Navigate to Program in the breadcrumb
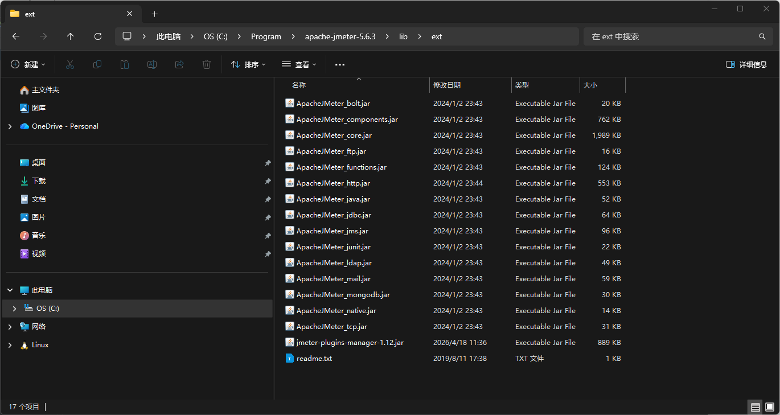Screen dimensions: 780x415 [266, 36]
